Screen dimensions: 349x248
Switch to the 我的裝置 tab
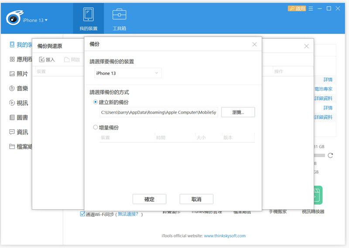[89, 19]
